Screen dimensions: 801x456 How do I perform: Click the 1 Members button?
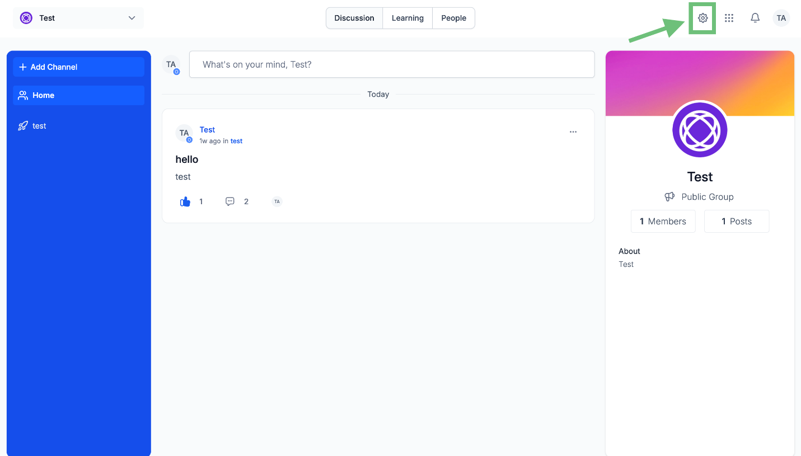[x=663, y=222]
